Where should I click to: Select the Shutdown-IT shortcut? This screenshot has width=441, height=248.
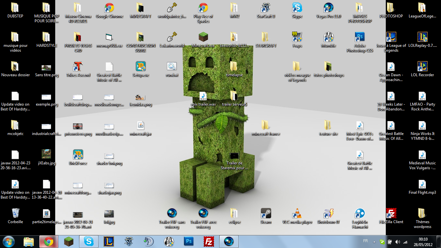point(328,216)
